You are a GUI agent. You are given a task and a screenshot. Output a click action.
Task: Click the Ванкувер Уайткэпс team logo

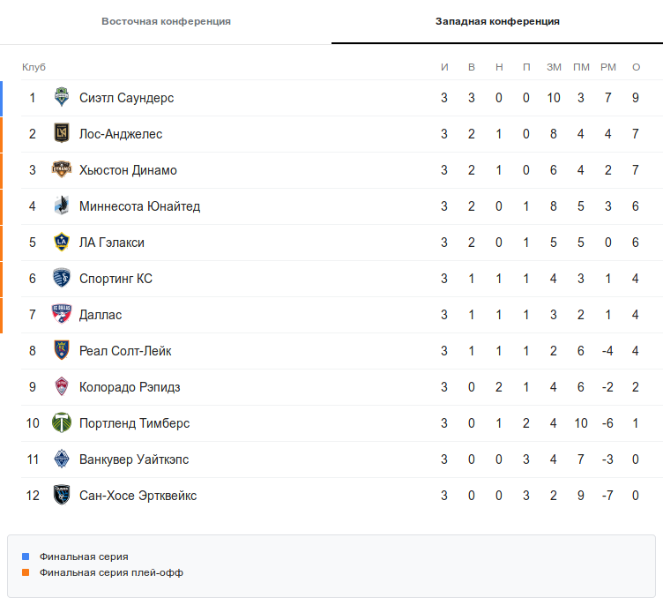click(x=61, y=459)
